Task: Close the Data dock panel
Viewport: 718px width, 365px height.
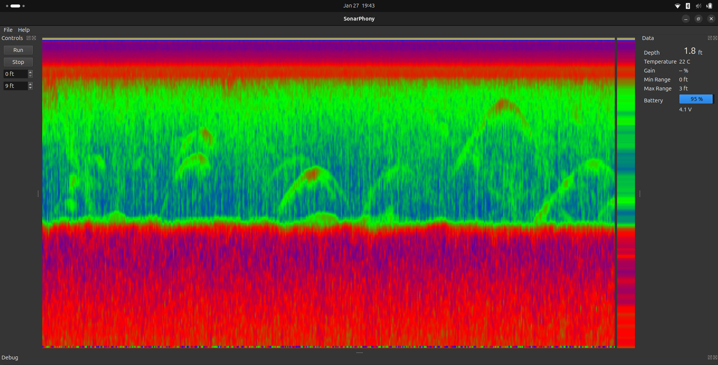Action: click(x=715, y=38)
